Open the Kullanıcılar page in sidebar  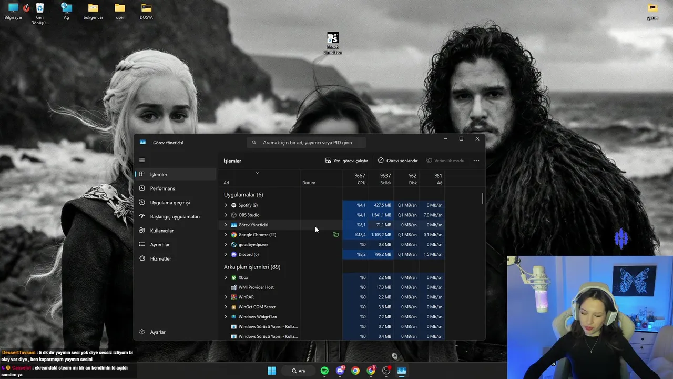(176, 231)
